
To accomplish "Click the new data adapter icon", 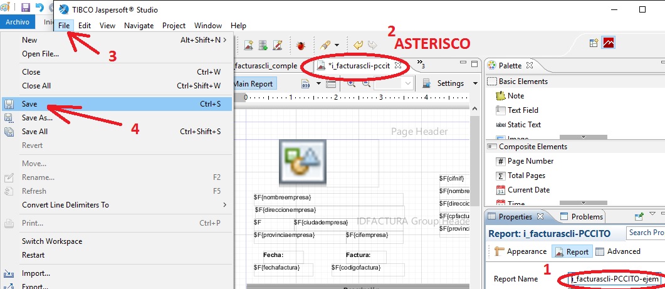I will (263, 45).
